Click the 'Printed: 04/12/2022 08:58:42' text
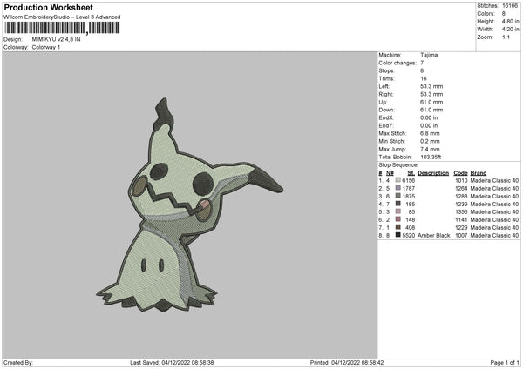The width and height of the screenshot is (523, 369). 347,363
